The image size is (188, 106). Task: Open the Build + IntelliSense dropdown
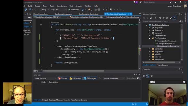(114, 78)
